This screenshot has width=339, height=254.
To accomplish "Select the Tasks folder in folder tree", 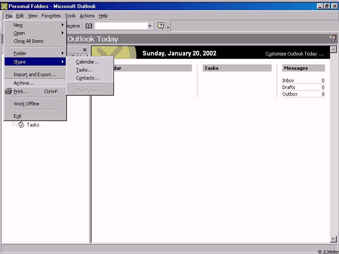I will [33, 125].
